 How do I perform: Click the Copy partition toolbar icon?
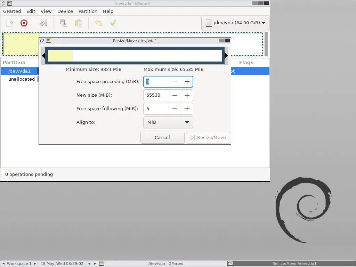[x=63, y=23]
